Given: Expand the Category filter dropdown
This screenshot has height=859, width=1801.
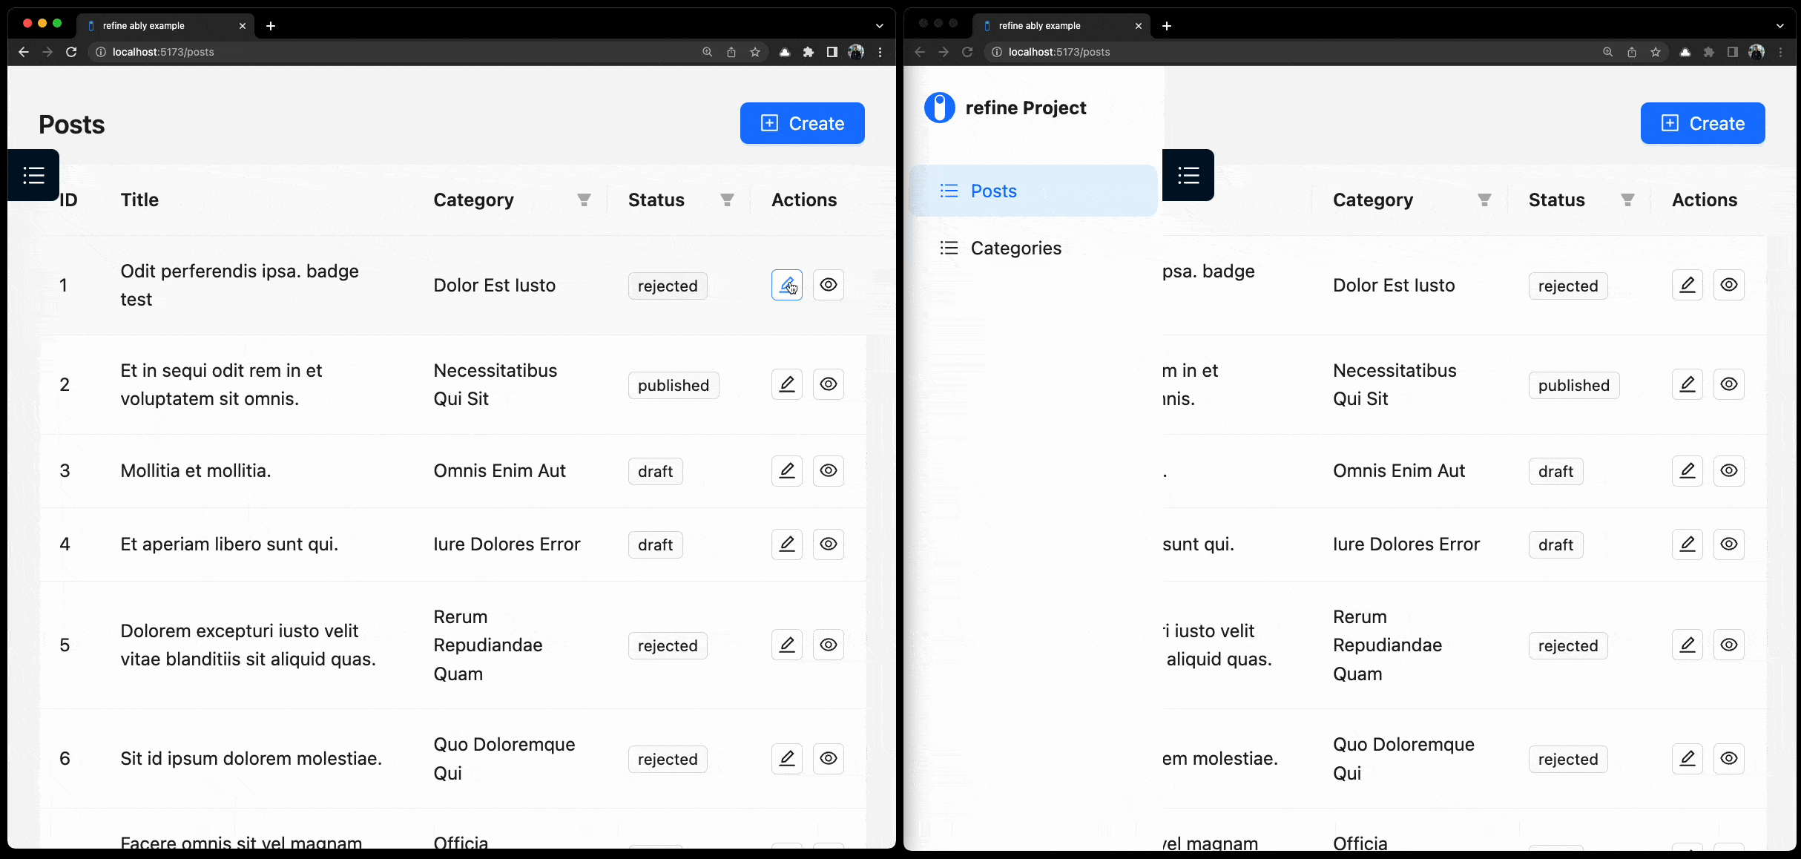Looking at the screenshot, I should click(x=585, y=199).
